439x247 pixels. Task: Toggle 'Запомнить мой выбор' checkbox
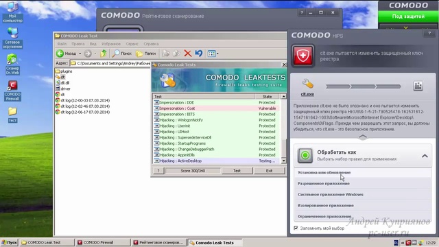(x=296, y=228)
